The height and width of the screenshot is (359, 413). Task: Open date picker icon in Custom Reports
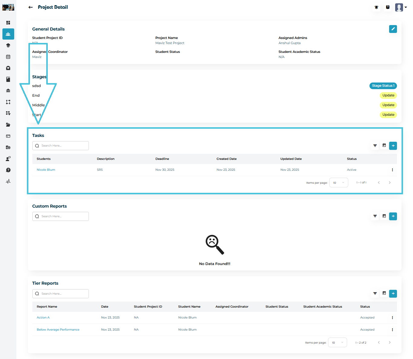pos(384,216)
